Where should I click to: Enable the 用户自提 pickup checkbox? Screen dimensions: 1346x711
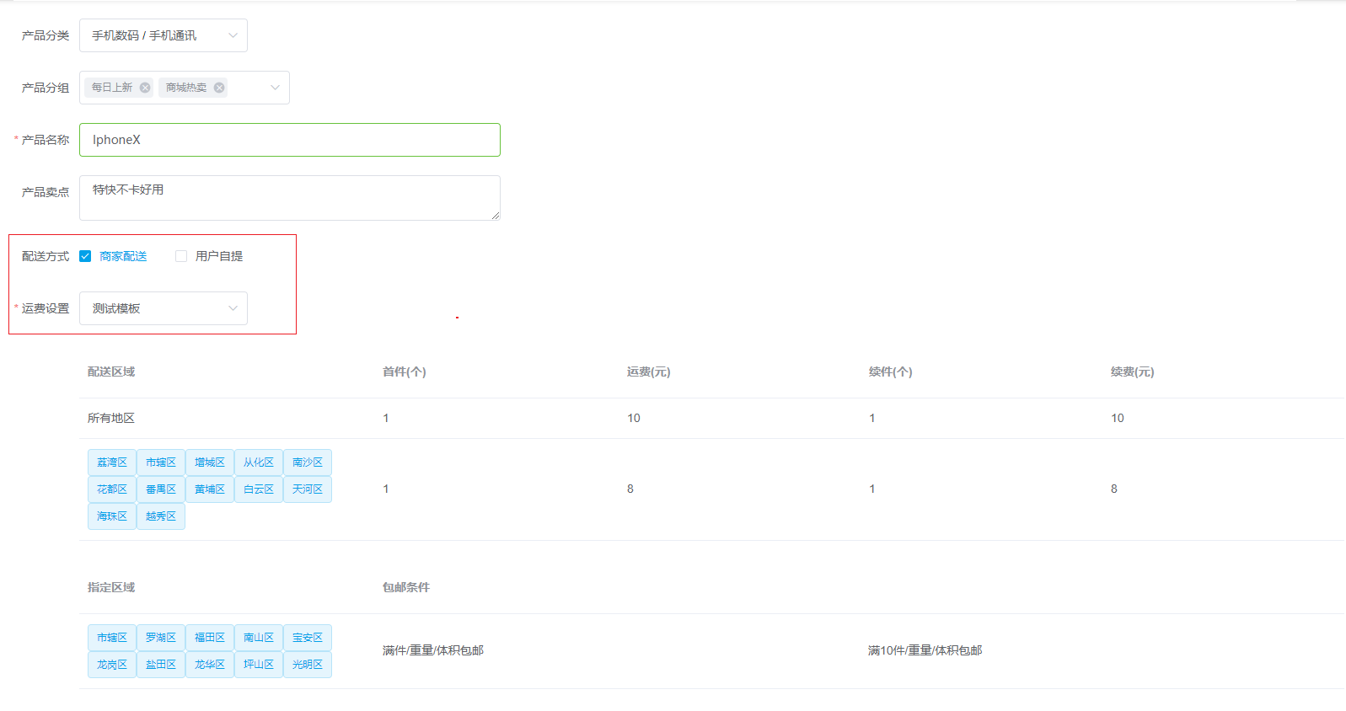tap(181, 256)
